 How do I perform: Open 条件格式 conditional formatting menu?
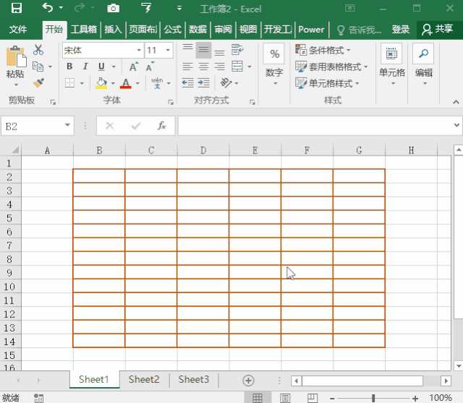pos(323,50)
